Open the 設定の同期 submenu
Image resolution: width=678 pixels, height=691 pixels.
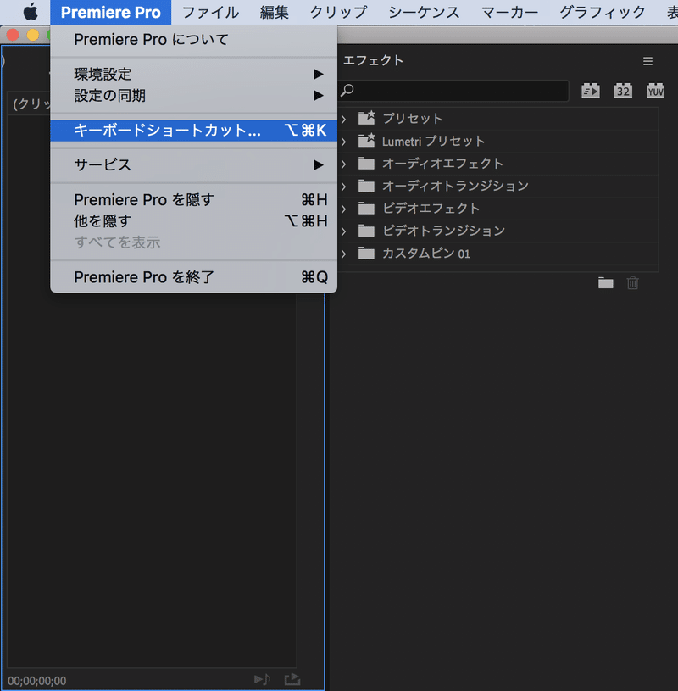(x=194, y=95)
